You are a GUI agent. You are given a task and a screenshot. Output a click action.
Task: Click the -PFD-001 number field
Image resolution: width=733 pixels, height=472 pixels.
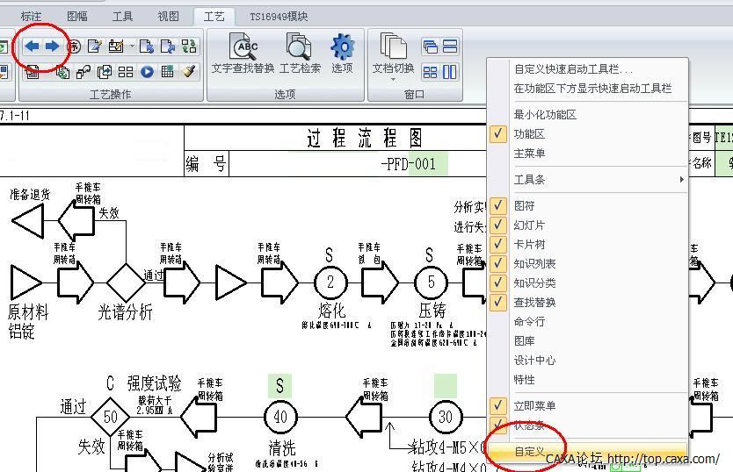pos(408,164)
